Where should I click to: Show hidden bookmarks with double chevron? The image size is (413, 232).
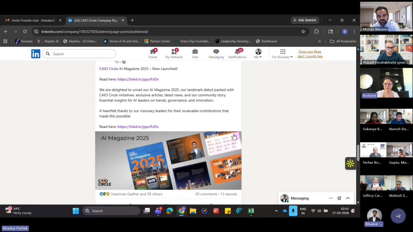point(320,41)
